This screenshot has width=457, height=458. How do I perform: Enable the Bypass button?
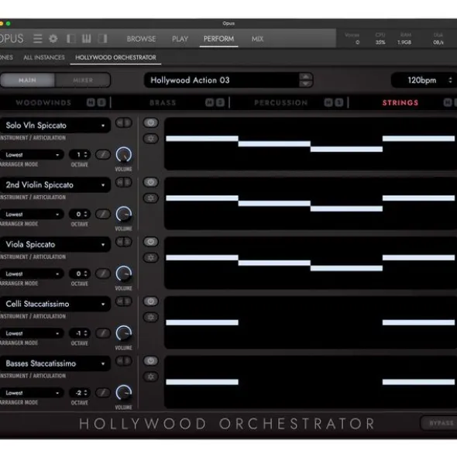tap(439, 423)
